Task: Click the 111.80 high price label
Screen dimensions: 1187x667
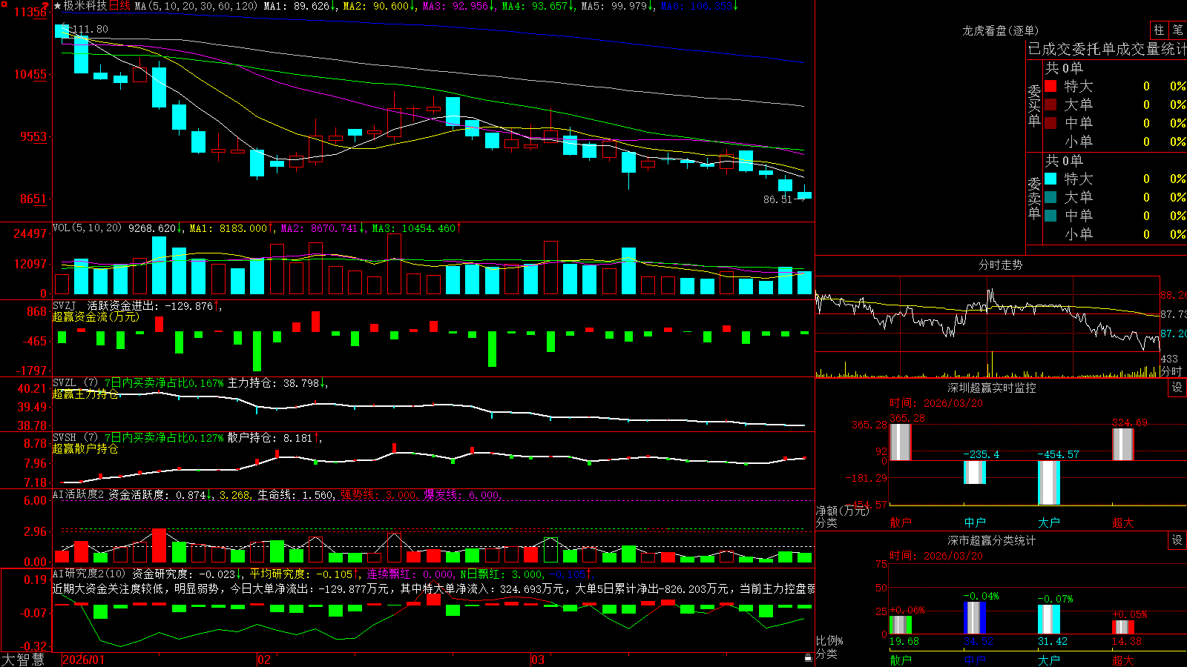Action: tap(89, 30)
